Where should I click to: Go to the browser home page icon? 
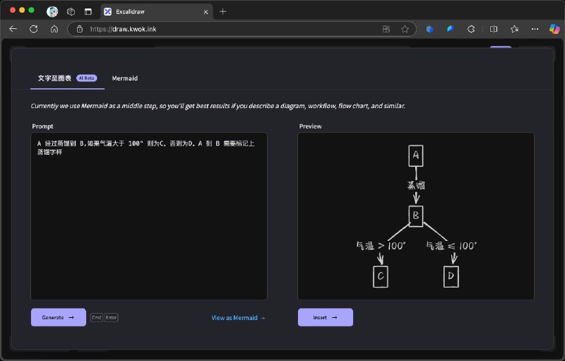(x=54, y=29)
